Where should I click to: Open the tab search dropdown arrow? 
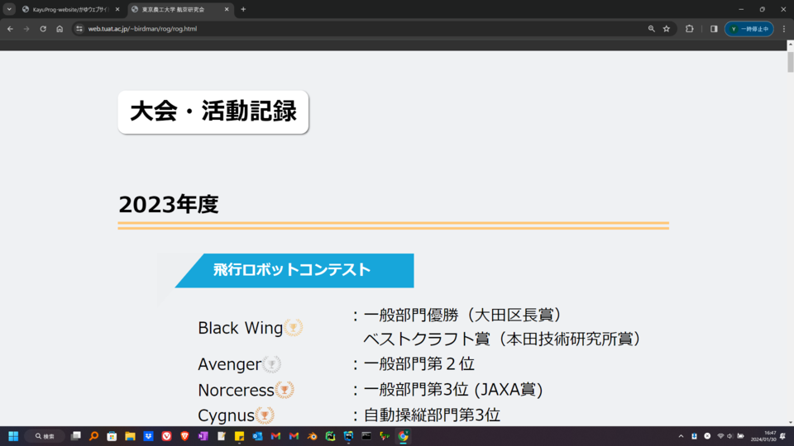click(9, 9)
